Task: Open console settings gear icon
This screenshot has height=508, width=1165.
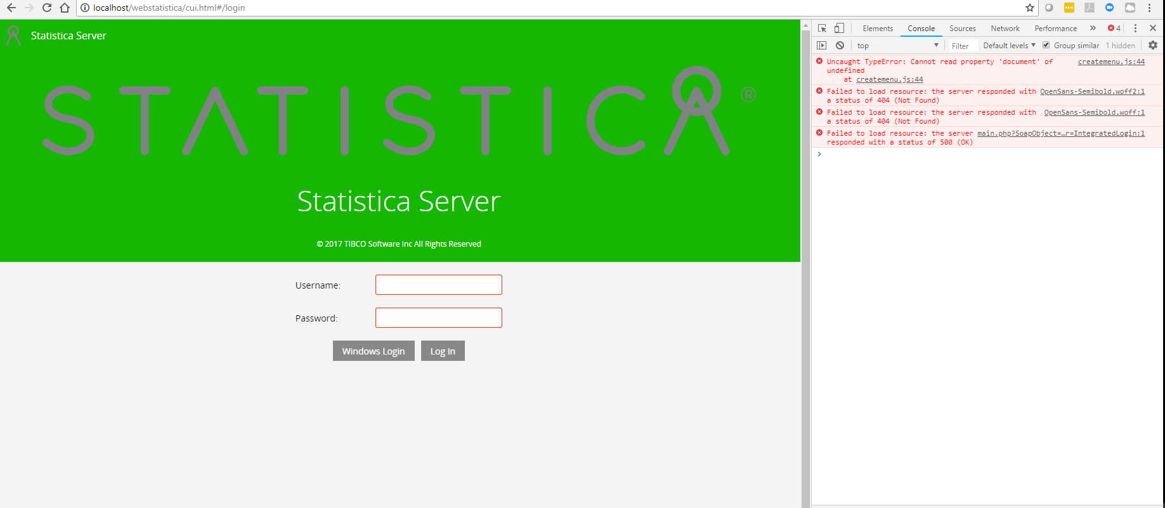Action: pyautogui.click(x=1153, y=45)
